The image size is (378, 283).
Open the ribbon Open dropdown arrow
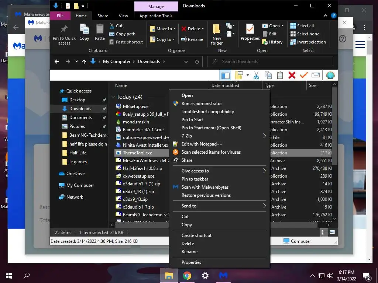(x=282, y=26)
